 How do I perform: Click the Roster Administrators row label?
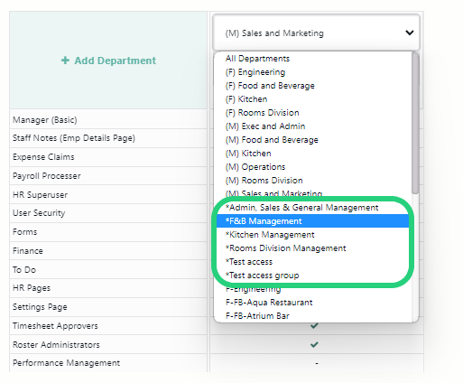click(x=56, y=344)
